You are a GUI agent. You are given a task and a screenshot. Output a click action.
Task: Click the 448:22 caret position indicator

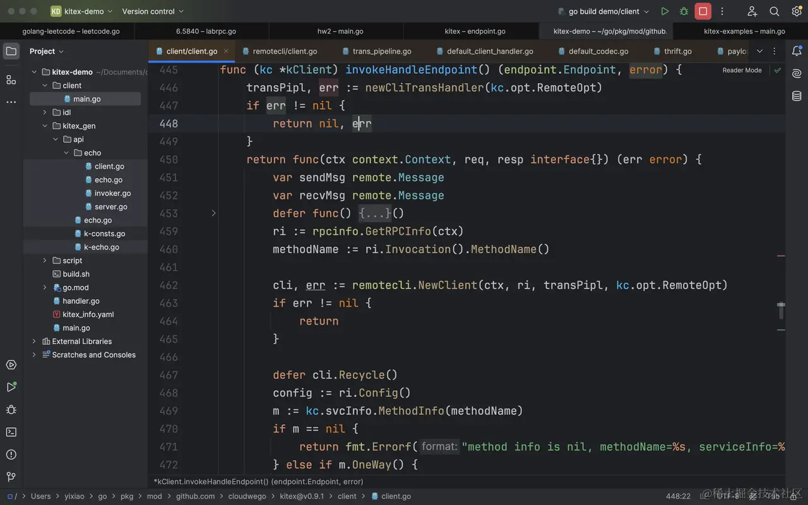point(678,496)
